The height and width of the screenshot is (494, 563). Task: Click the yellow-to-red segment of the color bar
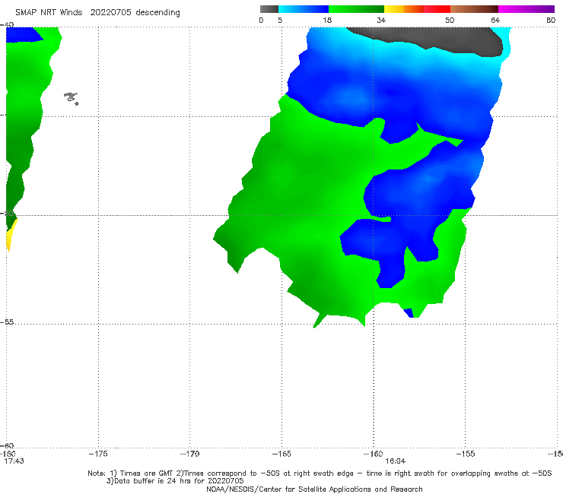[x=417, y=9]
